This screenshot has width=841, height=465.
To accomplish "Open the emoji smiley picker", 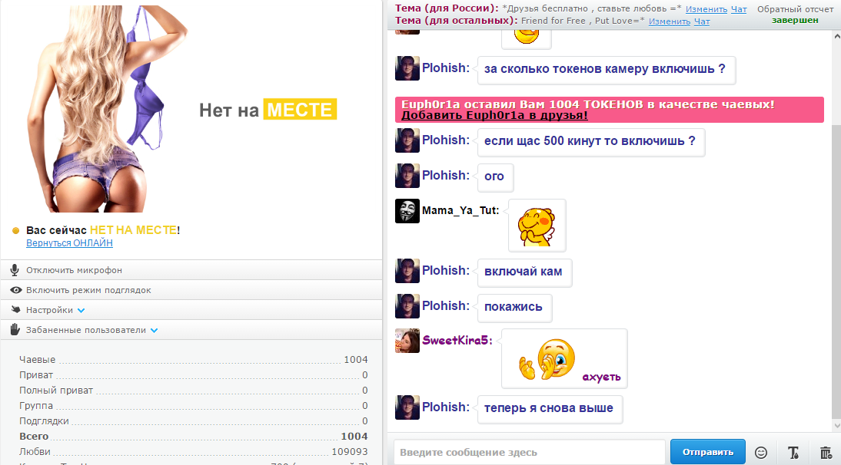I will pos(761,453).
